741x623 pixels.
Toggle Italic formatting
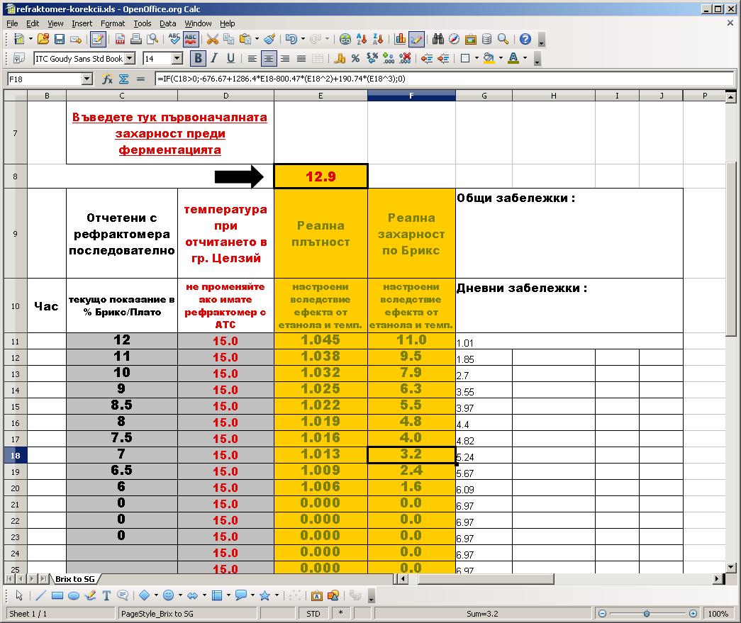click(214, 58)
